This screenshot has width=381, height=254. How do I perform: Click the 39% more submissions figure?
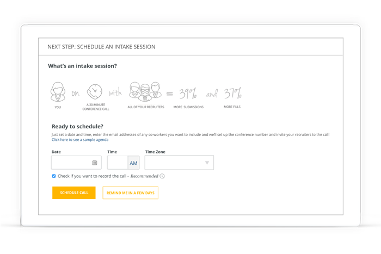(x=188, y=94)
